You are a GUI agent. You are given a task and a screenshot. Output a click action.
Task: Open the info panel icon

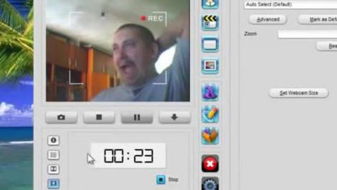(x=53, y=140)
